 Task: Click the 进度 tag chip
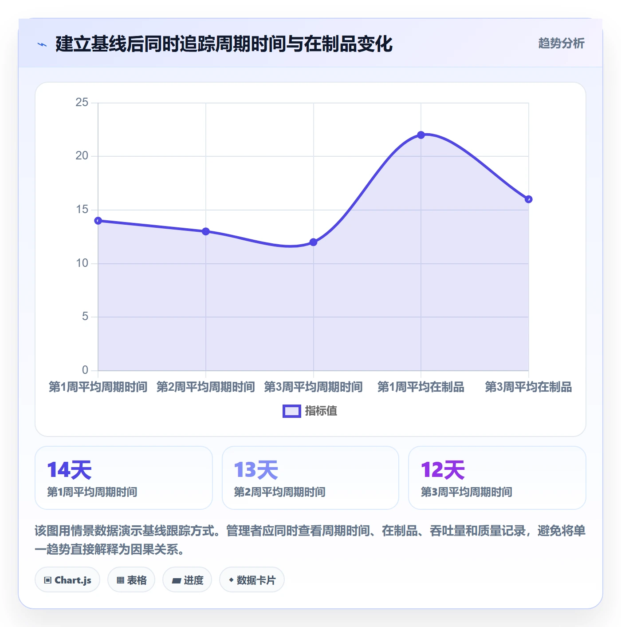pyautogui.click(x=187, y=580)
